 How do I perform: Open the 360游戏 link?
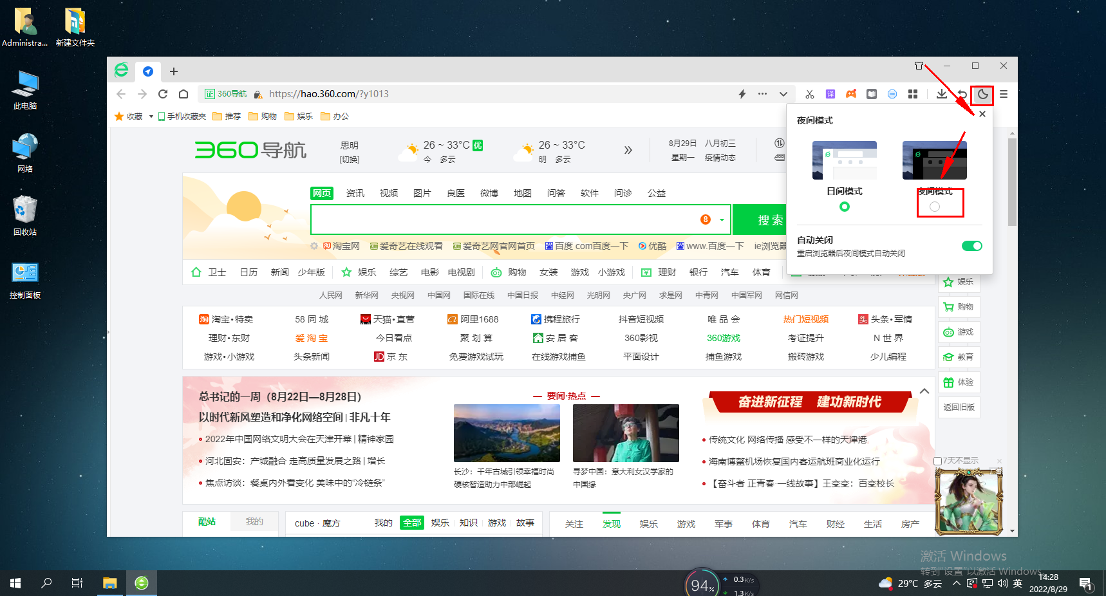coord(724,338)
